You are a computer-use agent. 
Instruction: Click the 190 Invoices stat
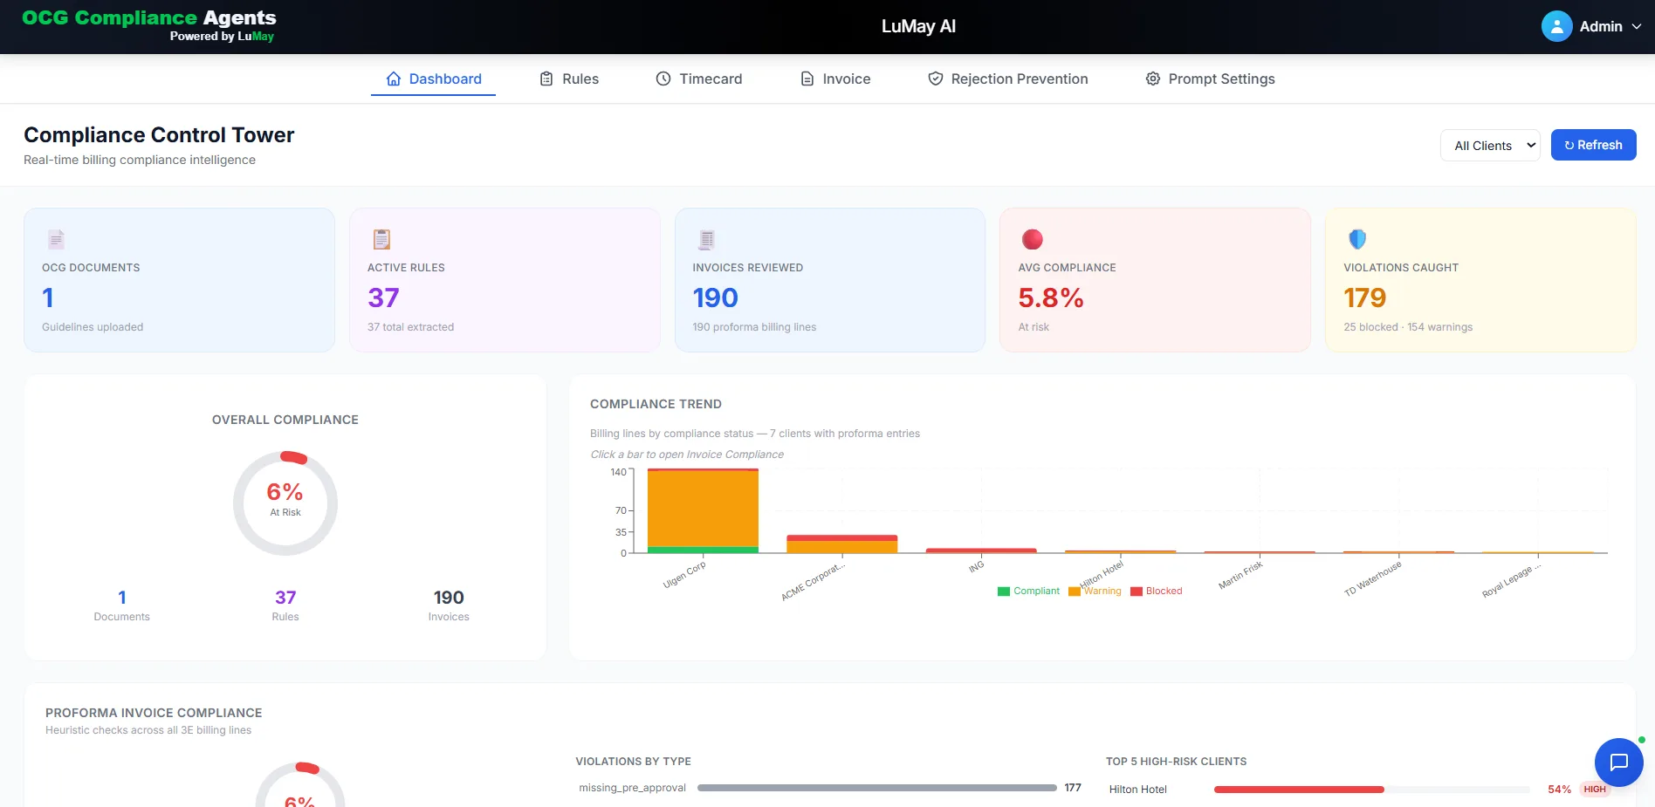tap(449, 605)
